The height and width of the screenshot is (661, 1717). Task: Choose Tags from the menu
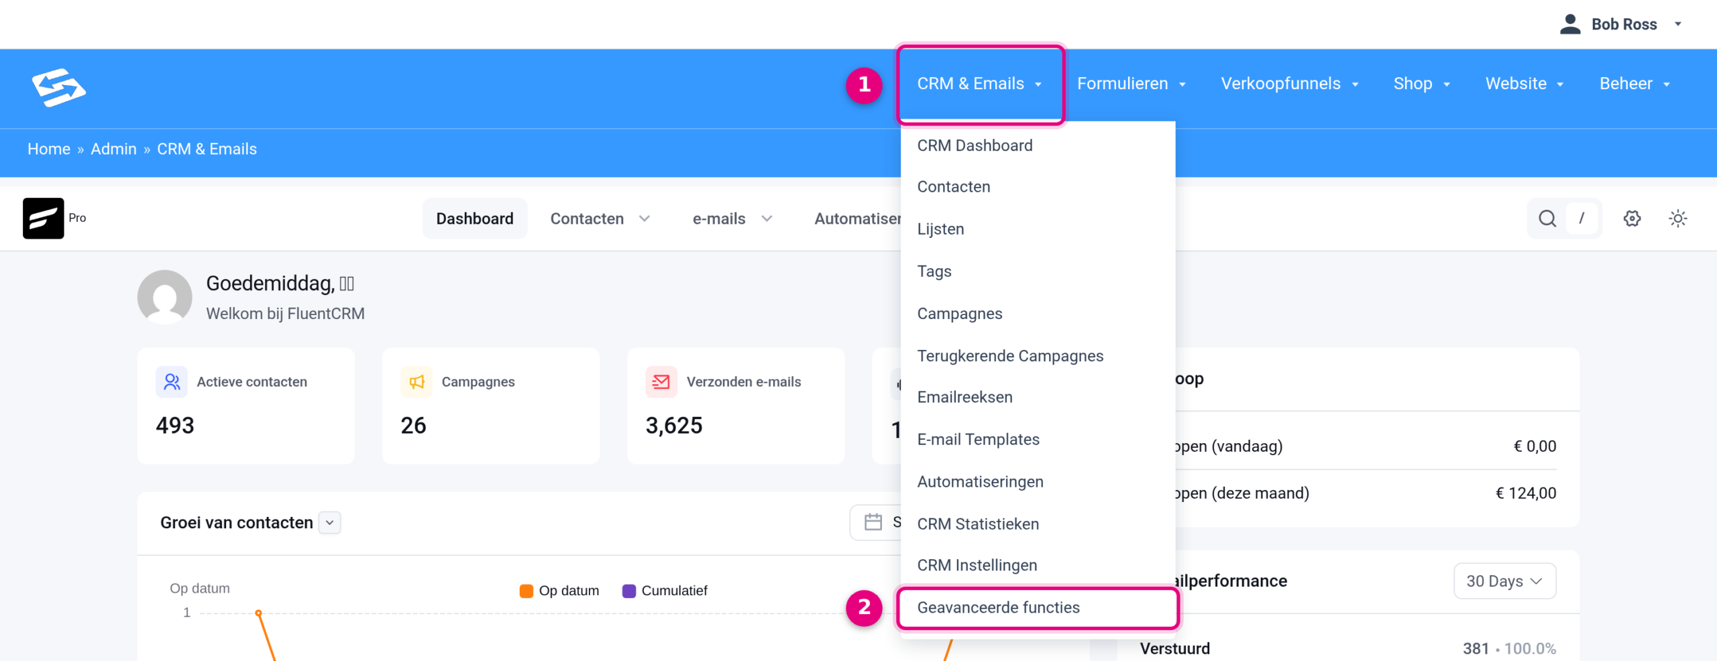pos(1038,272)
